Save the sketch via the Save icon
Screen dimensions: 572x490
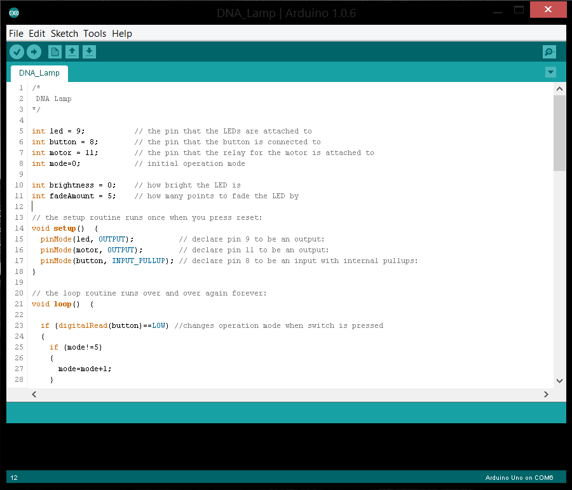click(89, 51)
